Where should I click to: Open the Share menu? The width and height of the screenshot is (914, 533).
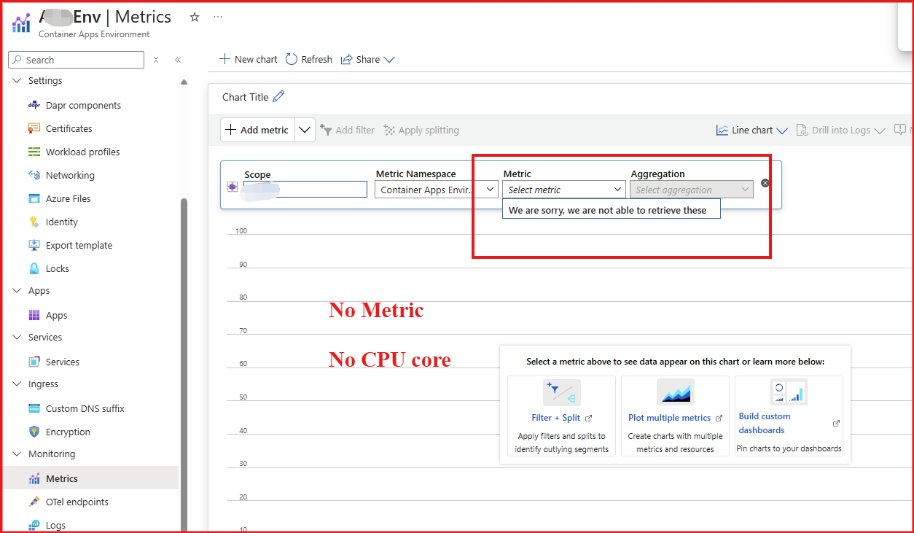[x=368, y=60]
